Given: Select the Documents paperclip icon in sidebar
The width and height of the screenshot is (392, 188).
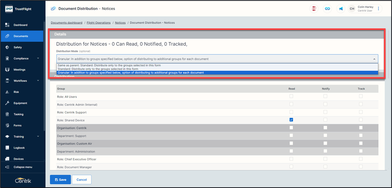Looking at the screenshot, I should [7, 36].
